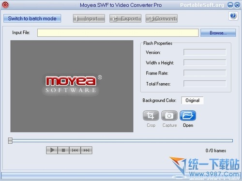Image resolution: width=242 pixels, height=181 pixels.
Task: Click the red Moyea app icon in title bar
Action: pyautogui.click(x=5, y=5)
